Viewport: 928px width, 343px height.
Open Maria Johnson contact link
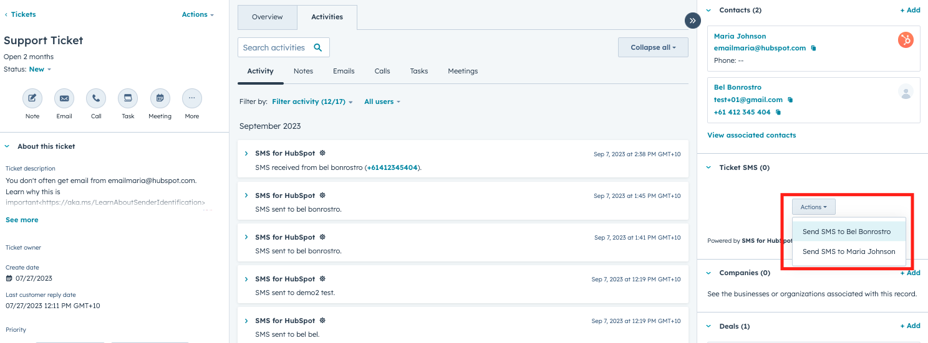(740, 36)
